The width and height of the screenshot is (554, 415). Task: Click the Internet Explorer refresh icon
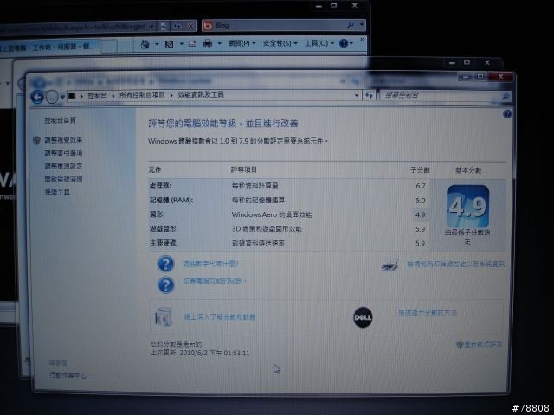click(x=177, y=26)
